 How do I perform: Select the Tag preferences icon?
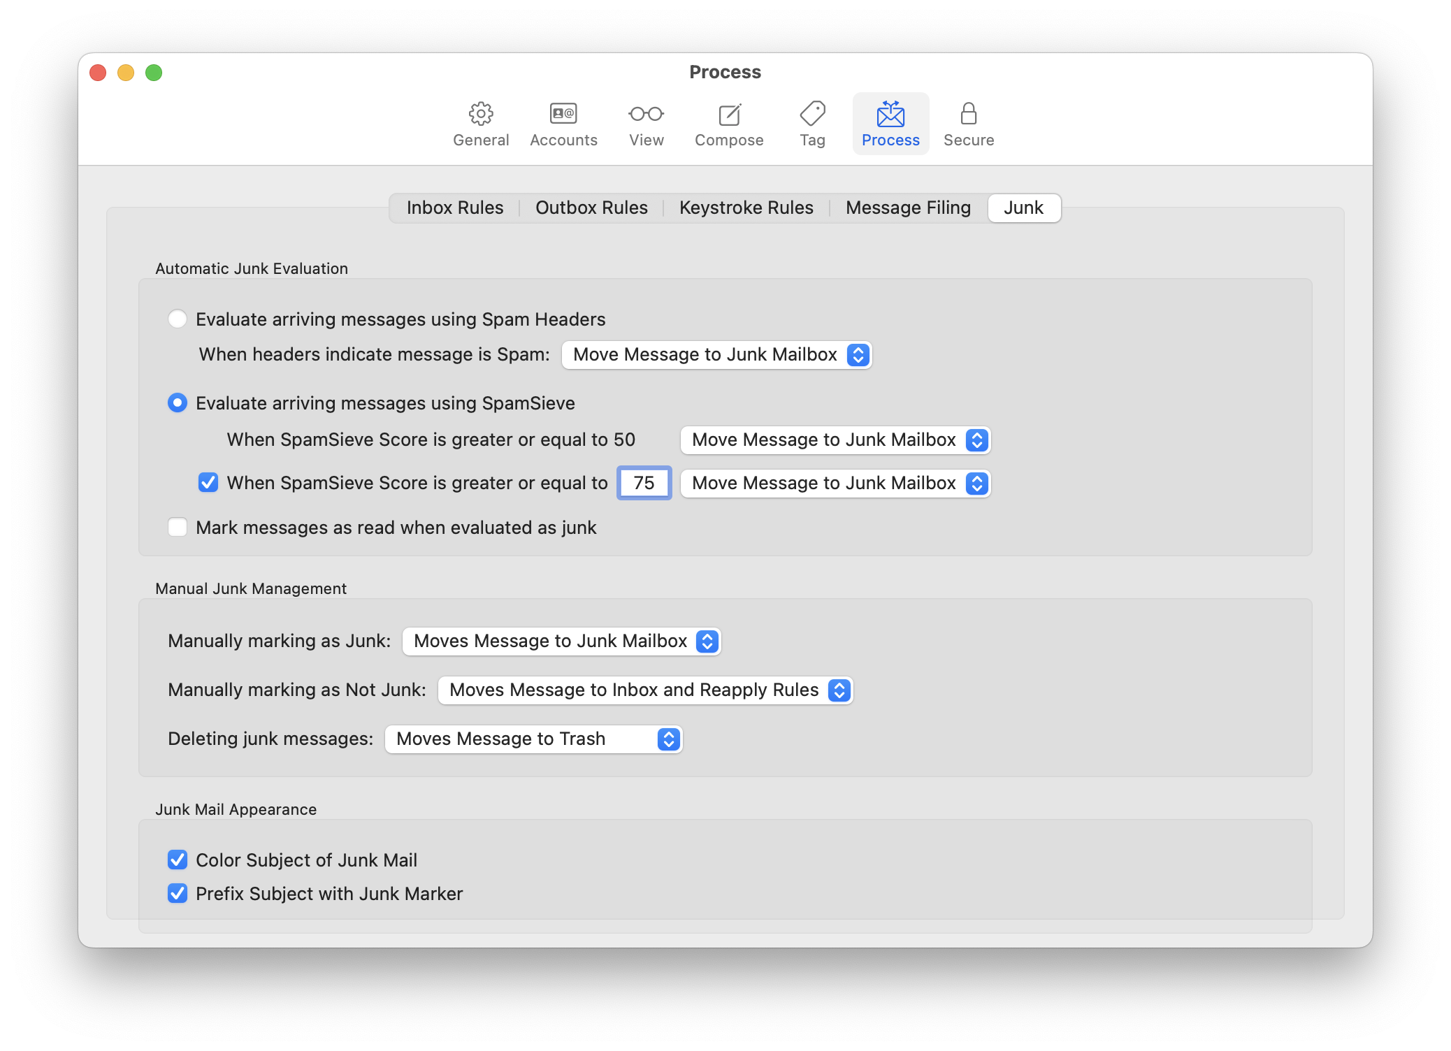[812, 123]
